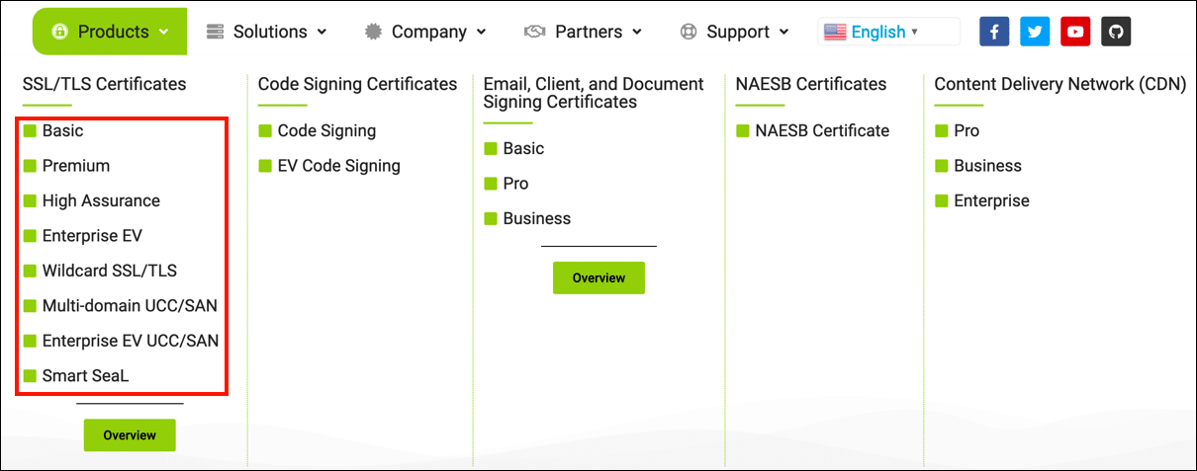Collapse the Products menu
Viewport: 1197px width, 471px height.
click(x=110, y=32)
